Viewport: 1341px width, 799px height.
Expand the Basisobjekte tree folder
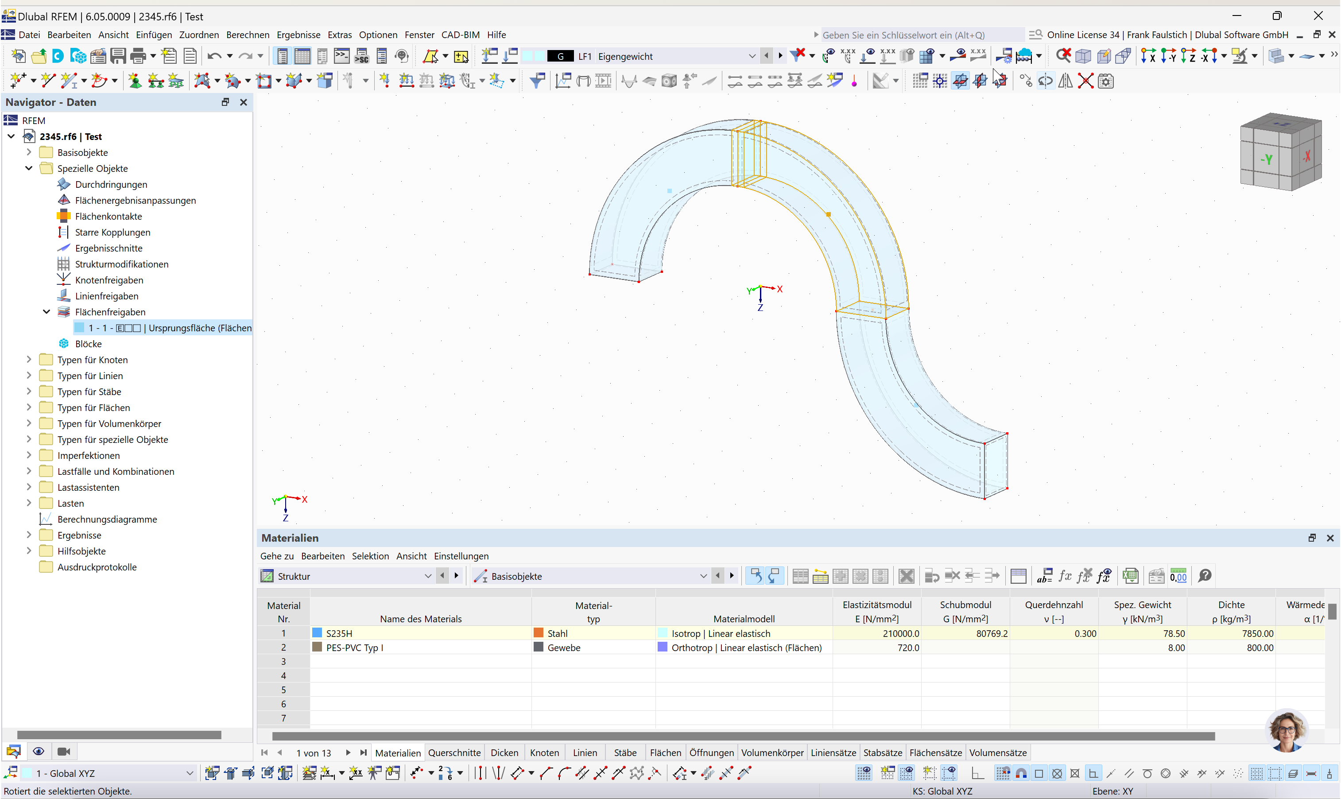(29, 152)
